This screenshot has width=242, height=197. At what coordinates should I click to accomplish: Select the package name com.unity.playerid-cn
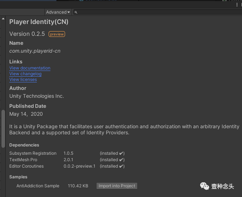click(35, 51)
